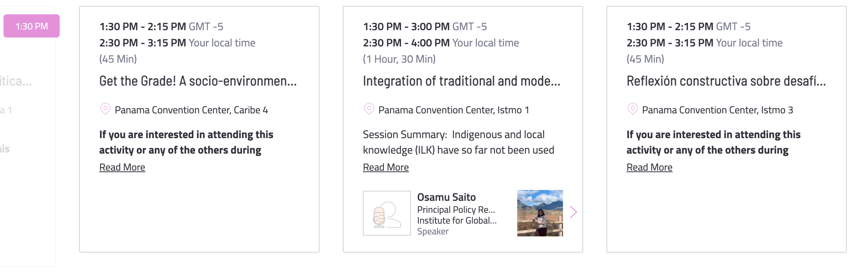The height and width of the screenshot is (277, 860).
Task: Click the location pin beside Istmo 1
Action: pos(369,109)
